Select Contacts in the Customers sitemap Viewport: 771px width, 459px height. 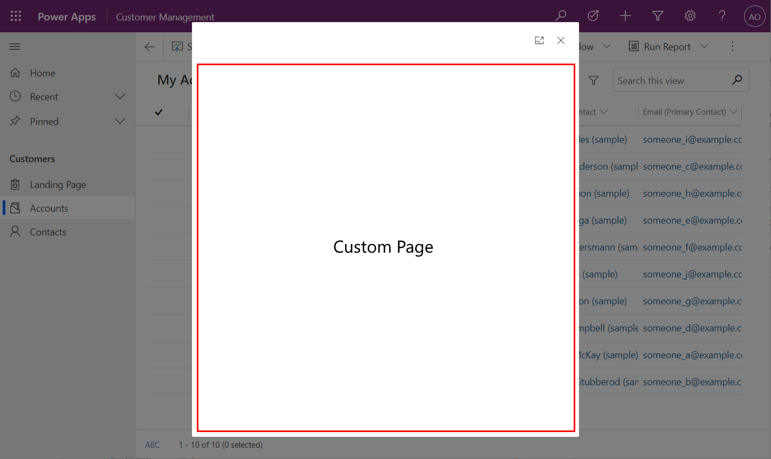pos(49,232)
